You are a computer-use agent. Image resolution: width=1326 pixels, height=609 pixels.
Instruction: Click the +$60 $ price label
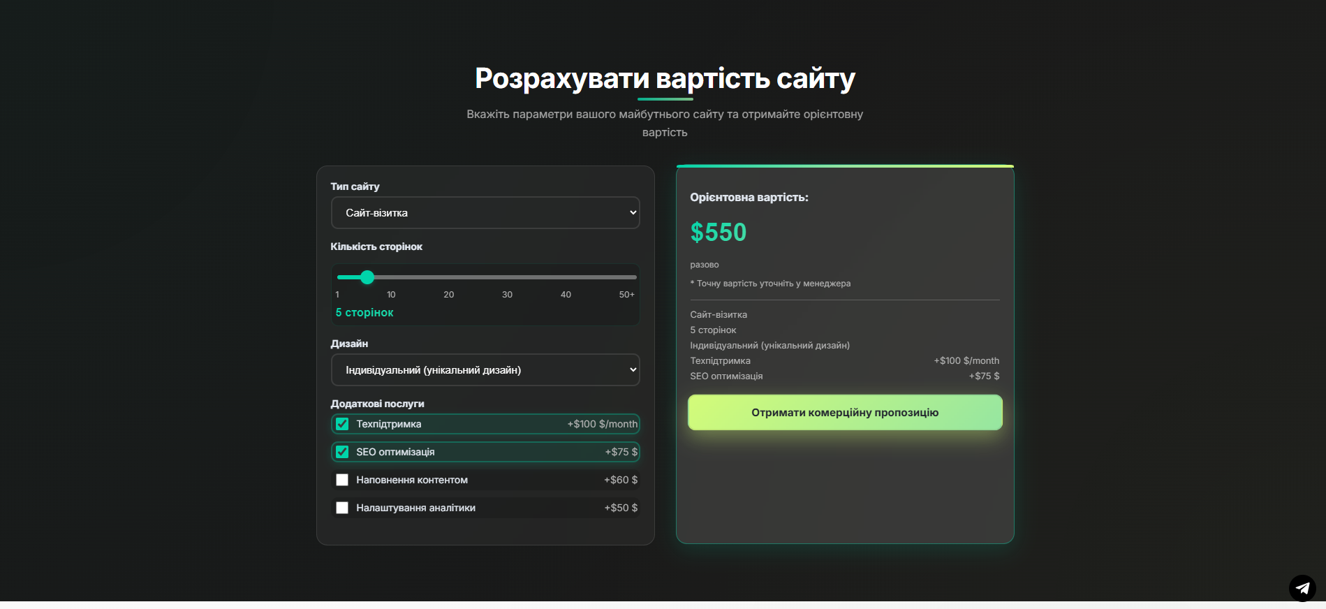pyautogui.click(x=621, y=480)
